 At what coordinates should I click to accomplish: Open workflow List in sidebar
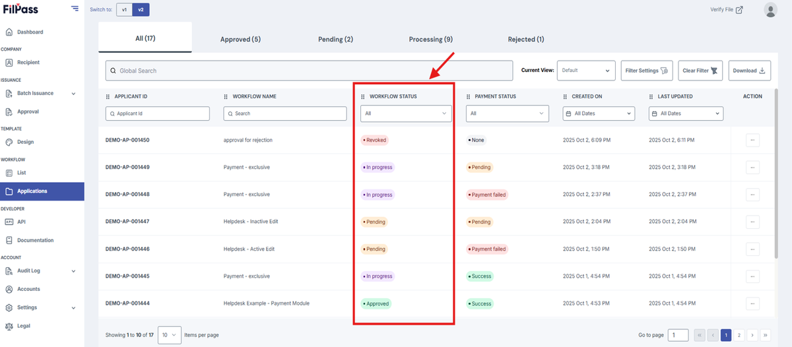click(x=21, y=173)
